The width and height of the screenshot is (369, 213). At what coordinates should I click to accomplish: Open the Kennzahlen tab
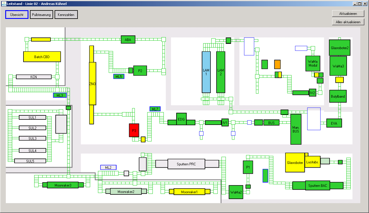pos(66,15)
